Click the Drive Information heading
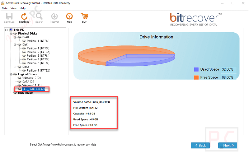249x154 pixels. [156, 37]
